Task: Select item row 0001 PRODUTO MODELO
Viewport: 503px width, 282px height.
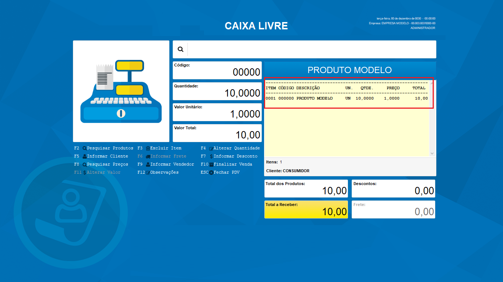Action: (x=347, y=98)
